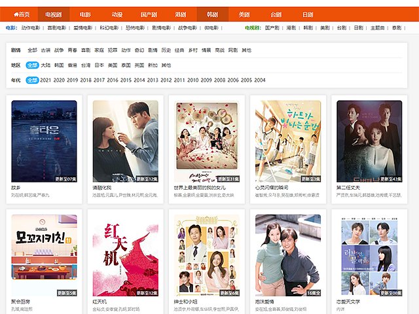Open the 日剧 tab in orange bar
The image size is (419, 314).
click(x=308, y=14)
